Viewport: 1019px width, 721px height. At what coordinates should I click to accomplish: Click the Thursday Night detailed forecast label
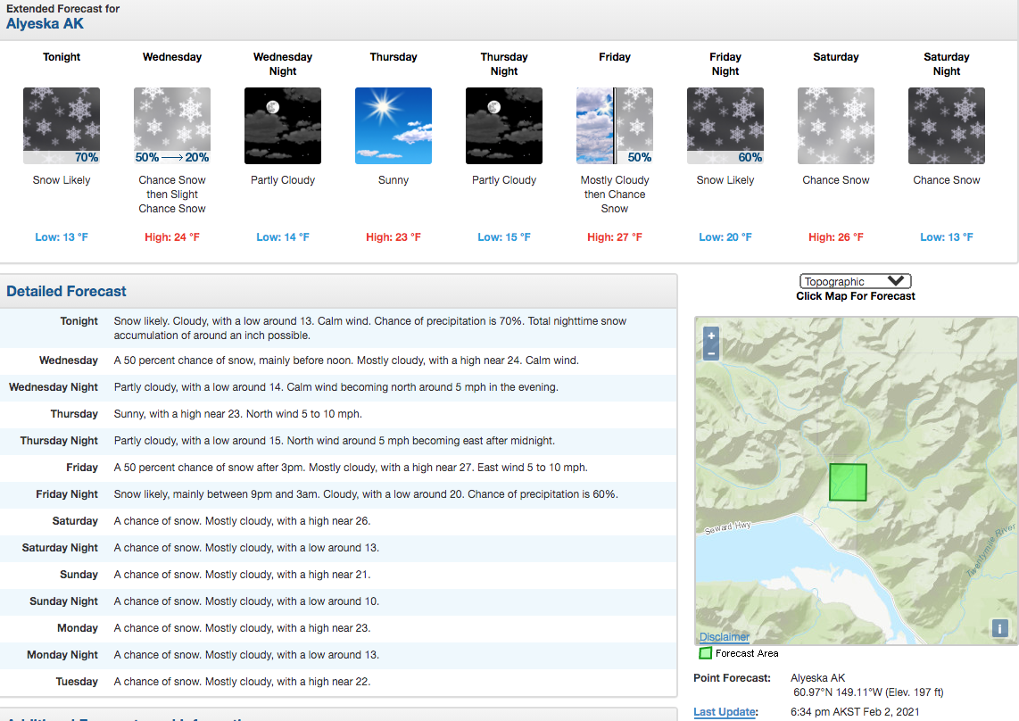coord(59,440)
